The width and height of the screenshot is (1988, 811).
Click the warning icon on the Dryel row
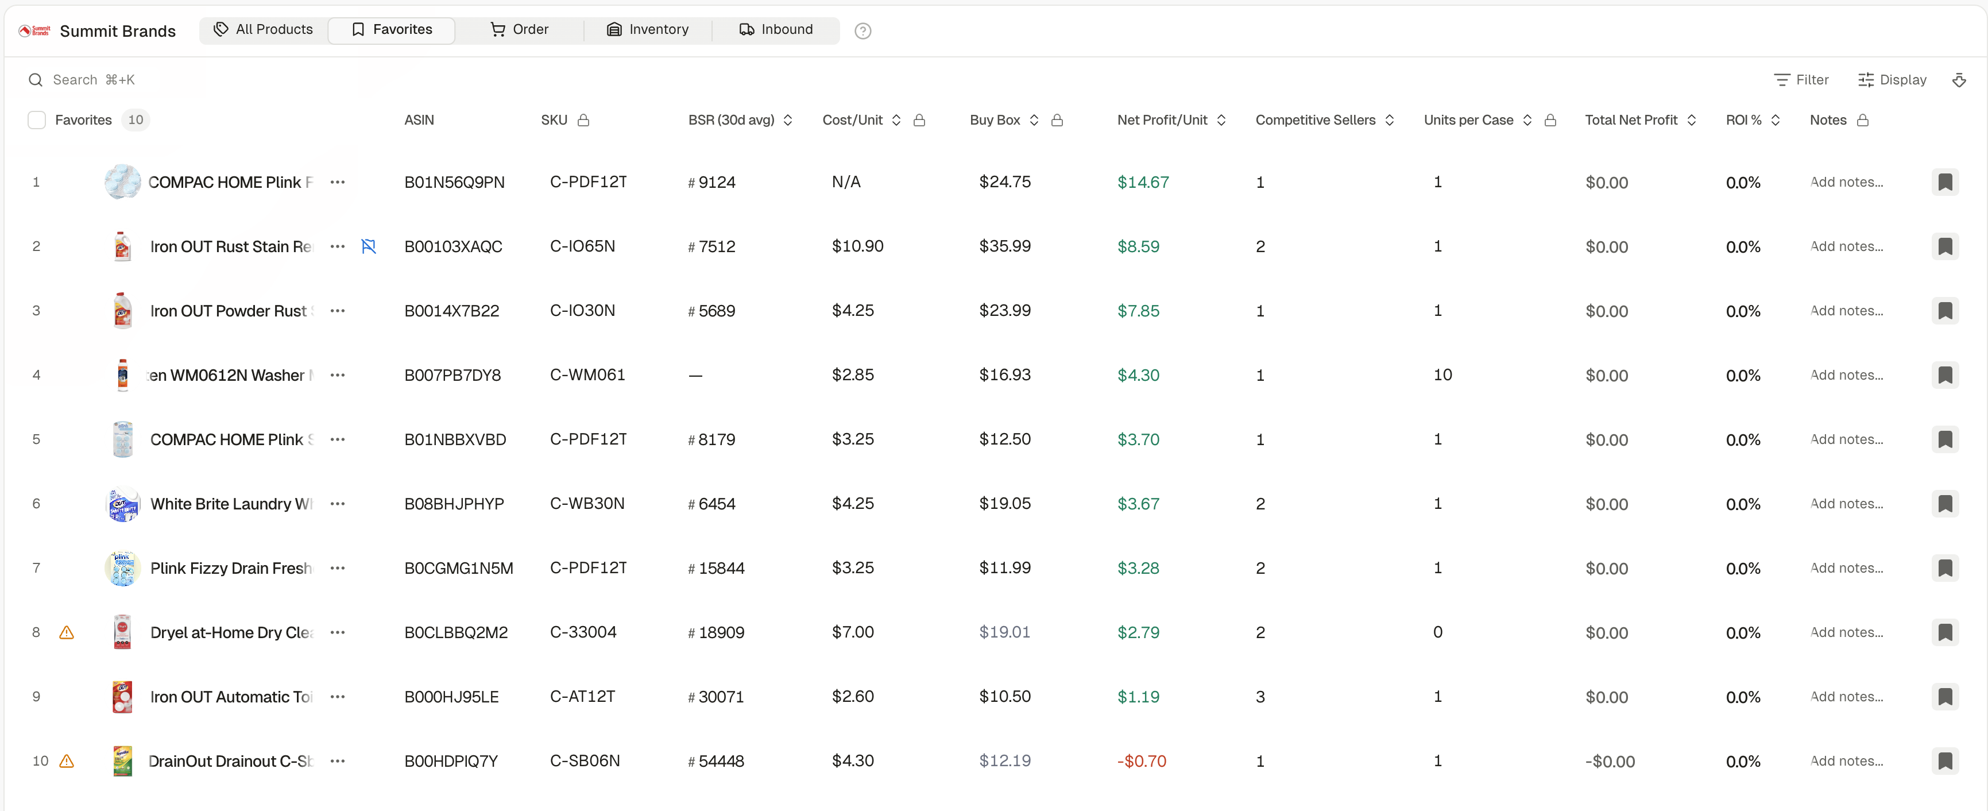[67, 632]
